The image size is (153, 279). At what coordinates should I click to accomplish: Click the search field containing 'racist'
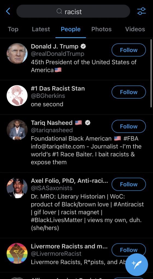click(x=73, y=11)
